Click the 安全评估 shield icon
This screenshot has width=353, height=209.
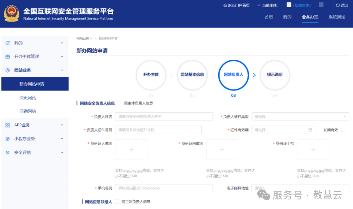8,153
